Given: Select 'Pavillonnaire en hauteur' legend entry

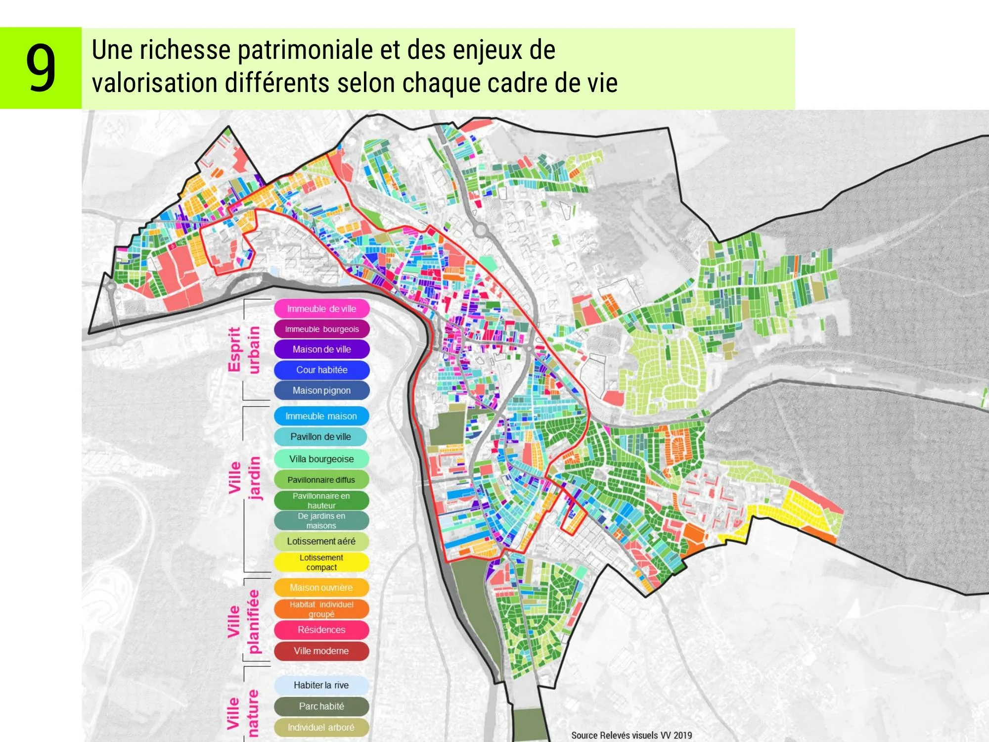Looking at the screenshot, I should click(321, 501).
